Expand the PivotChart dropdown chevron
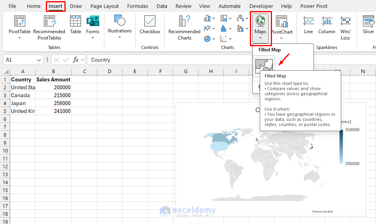The height and width of the screenshot is (224, 376). coord(281,38)
